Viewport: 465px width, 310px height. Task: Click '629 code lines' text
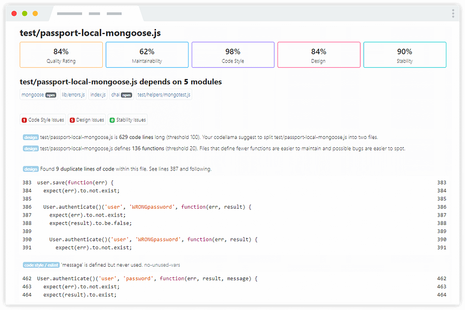[x=136, y=137]
